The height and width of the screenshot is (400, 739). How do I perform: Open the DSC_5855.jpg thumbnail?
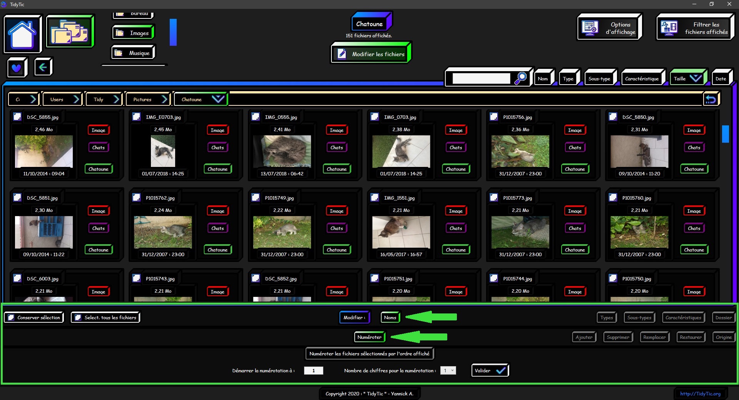44,151
